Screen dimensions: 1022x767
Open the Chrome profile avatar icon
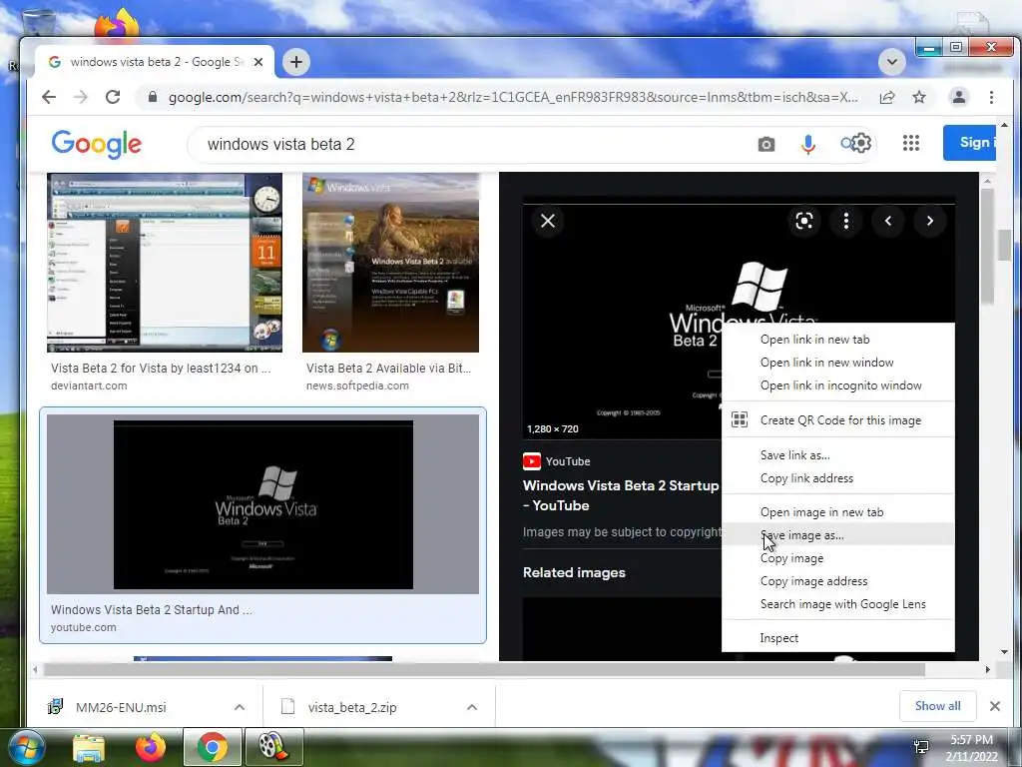click(959, 97)
